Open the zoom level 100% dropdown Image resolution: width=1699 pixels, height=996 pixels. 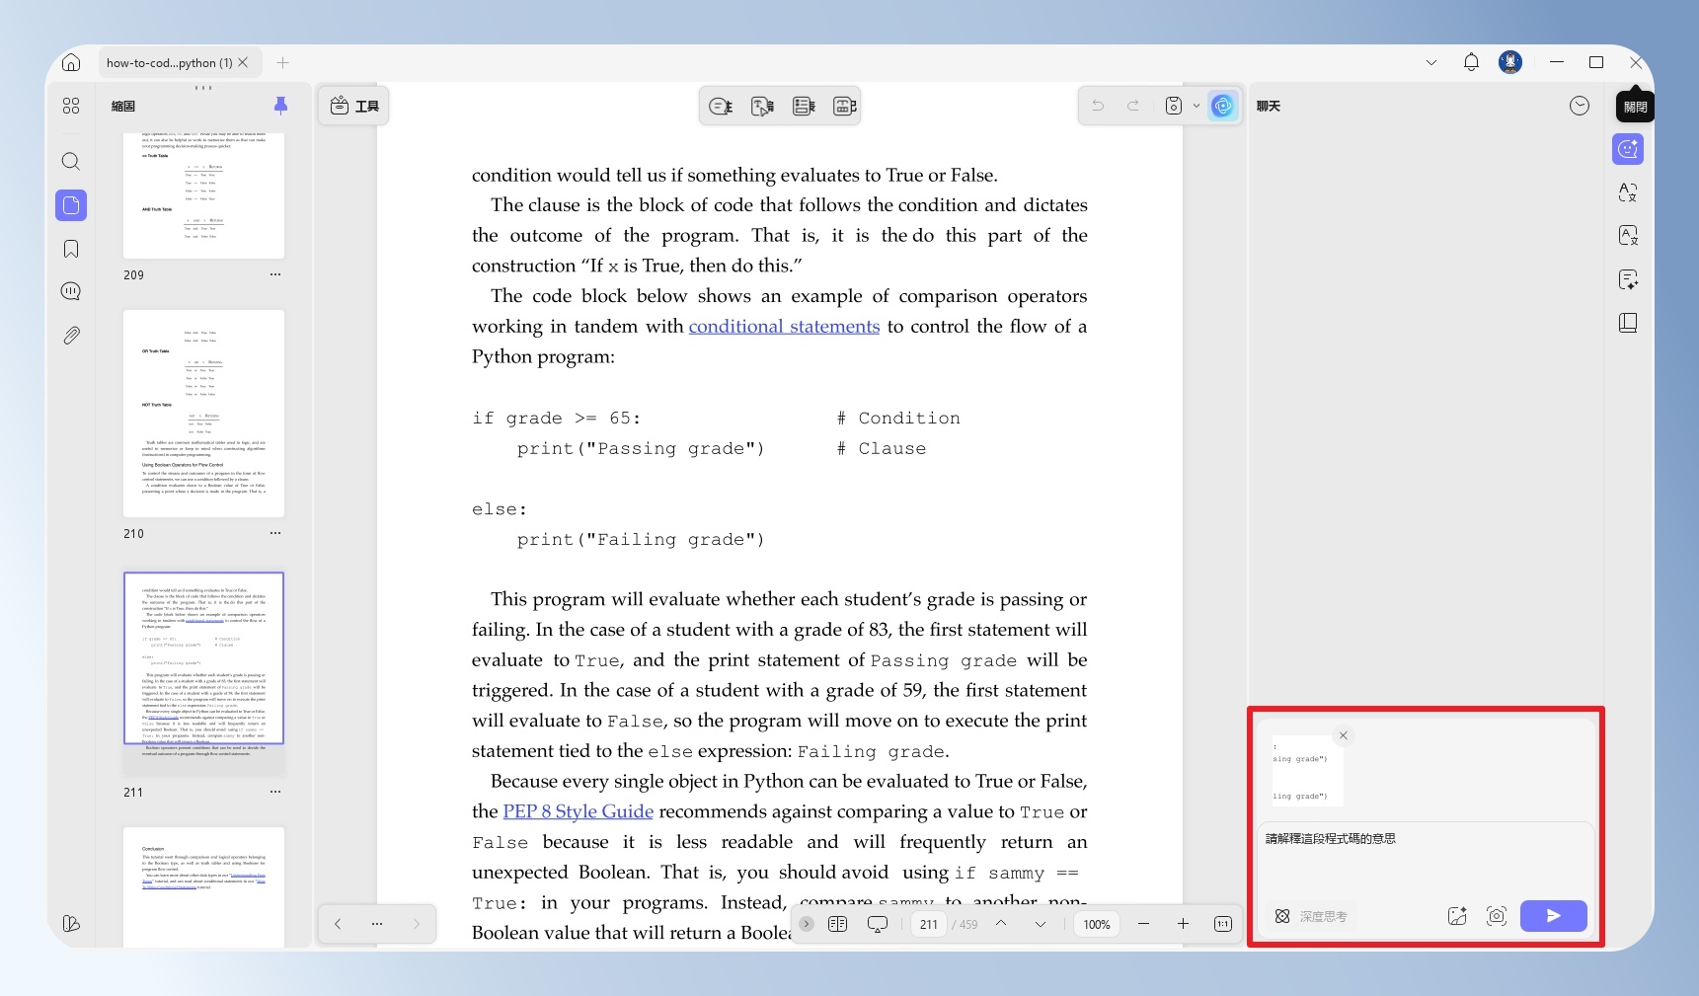[1097, 924]
